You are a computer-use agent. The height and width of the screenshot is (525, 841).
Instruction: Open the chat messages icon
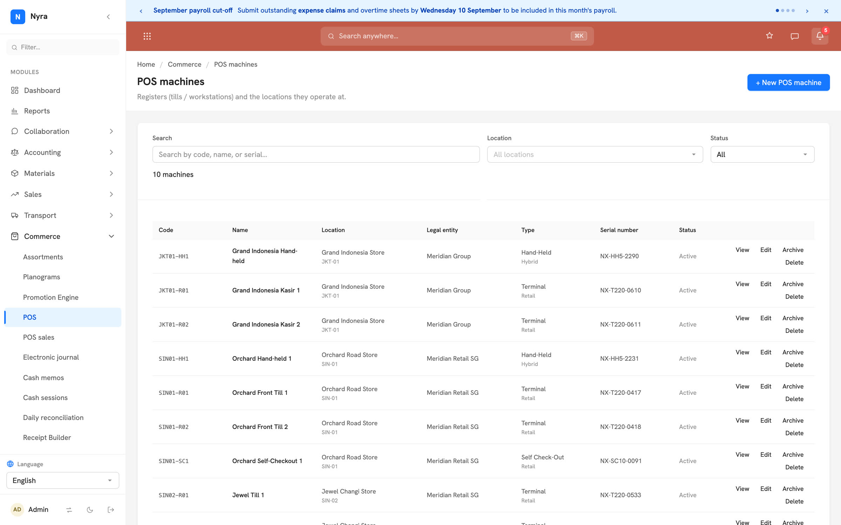tap(794, 36)
